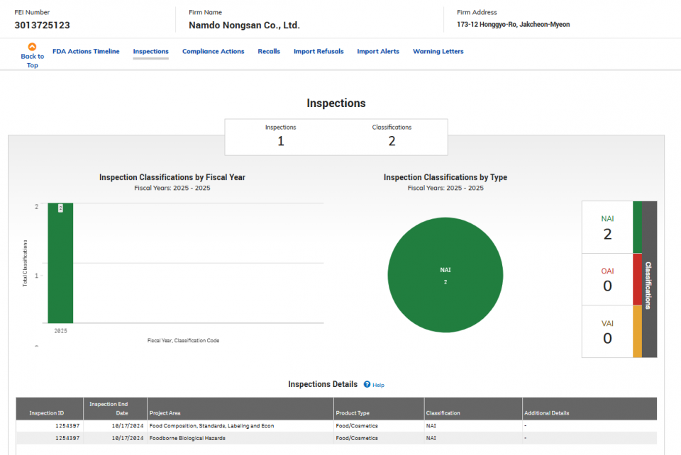Image resolution: width=681 pixels, height=455 pixels.
Task: Open the Warning Letters tab
Action: [438, 51]
